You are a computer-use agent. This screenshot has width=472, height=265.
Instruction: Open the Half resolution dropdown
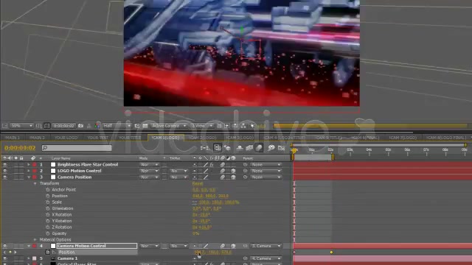click(x=117, y=126)
